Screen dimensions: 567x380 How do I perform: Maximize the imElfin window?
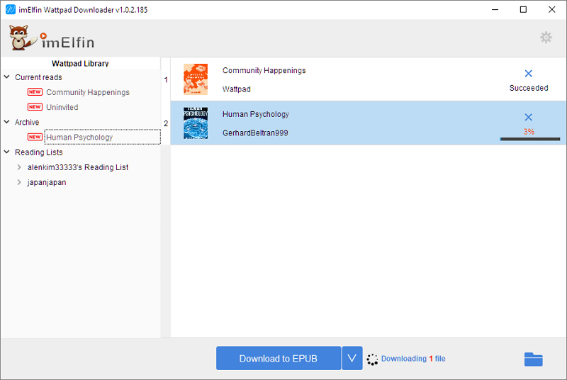point(523,9)
